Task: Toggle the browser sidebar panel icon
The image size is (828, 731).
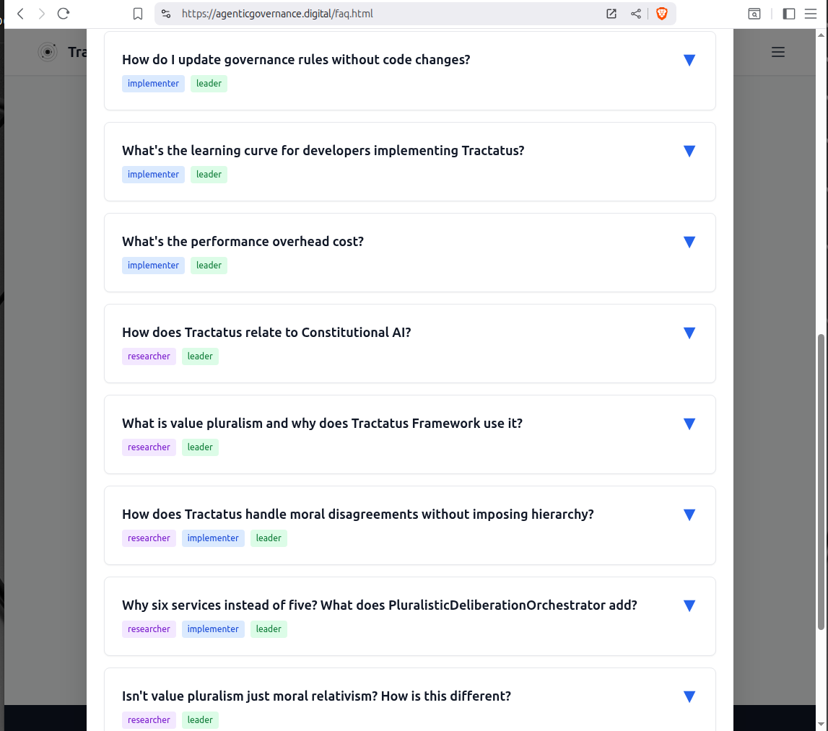Action: (x=789, y=14)
